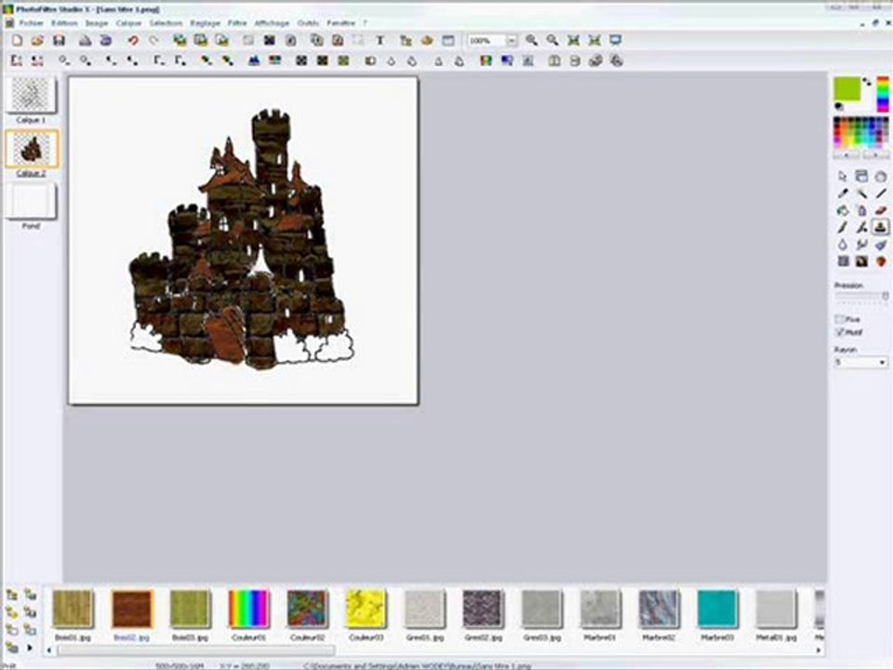Open the Réglage menu
Viewport: 893px width, 670px height.
205,23
